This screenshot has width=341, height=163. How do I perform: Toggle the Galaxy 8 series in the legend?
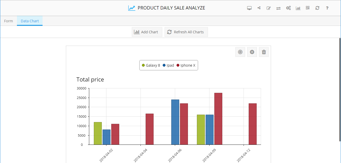pos(151,65)
